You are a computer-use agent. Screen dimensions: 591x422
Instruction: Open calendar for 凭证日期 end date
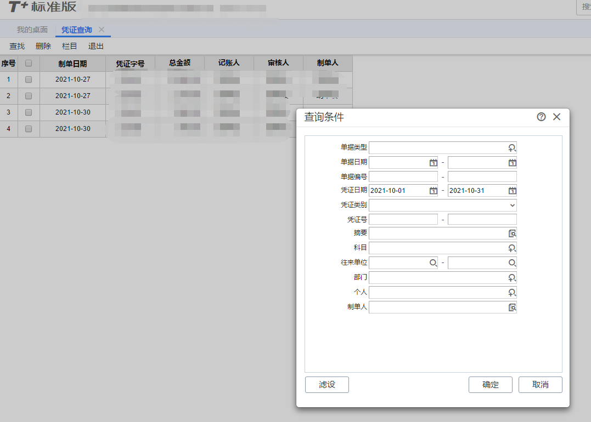pyautogui.click(x=512, y=191)
